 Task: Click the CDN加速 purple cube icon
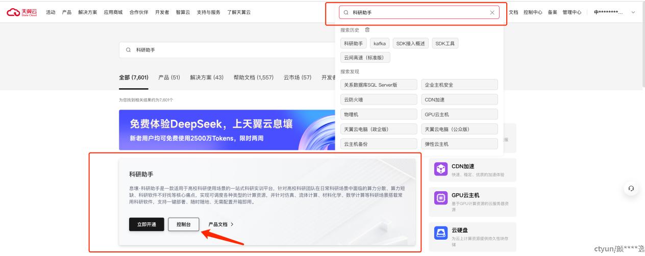(441, 169)
